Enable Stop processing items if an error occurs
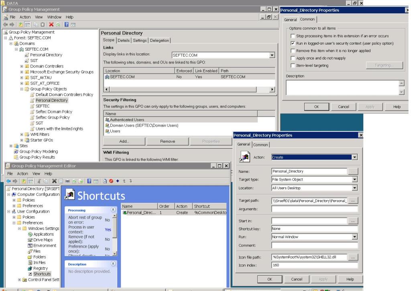411x291 pixels. pos(293,36)
